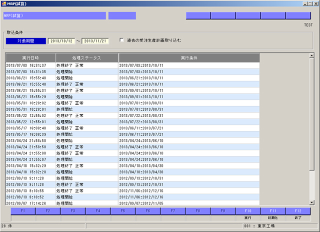Screen dimensions: 320x232
Task: Select row 2013/06/21 15:55:31
Action: point(132,91)
